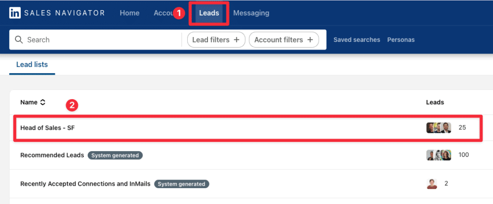The image size is (493, 204).
Task: Click System generated badge beside Recommended Leads
Action: click(115, 155)
